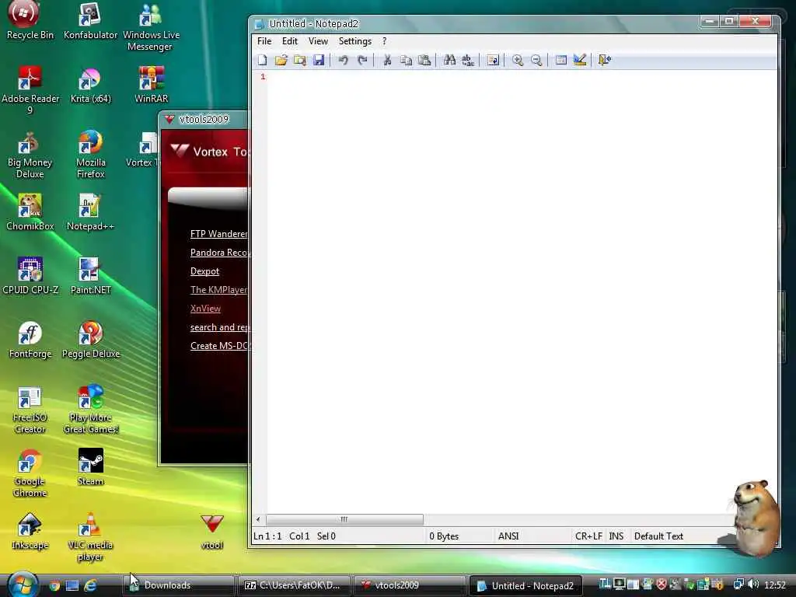Open the Settings menu in Notepad2

[354, 41]
